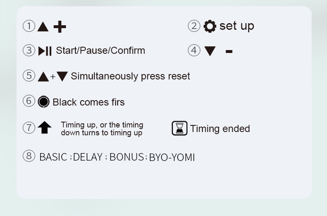Click the gear set up icon
The image size is (327, 216).
point(210,26)
